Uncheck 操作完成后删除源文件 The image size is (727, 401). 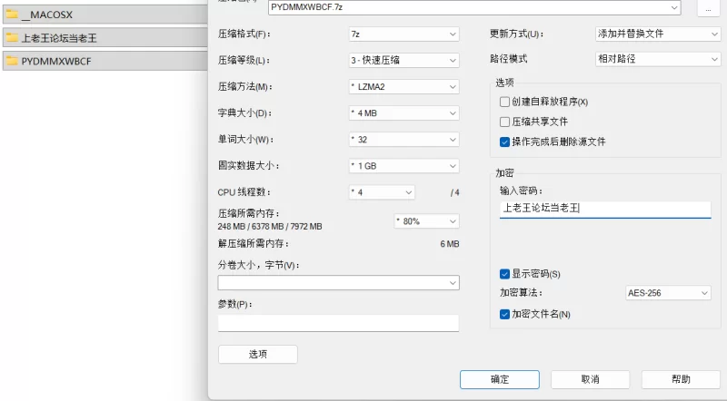click(505, 142)
